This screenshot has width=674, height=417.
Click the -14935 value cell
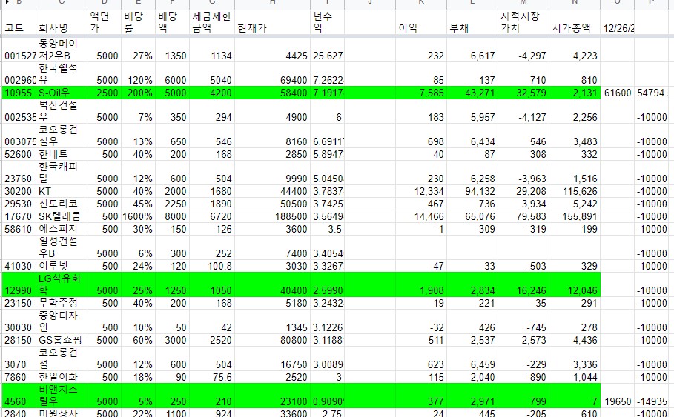[x=652, y=396]
